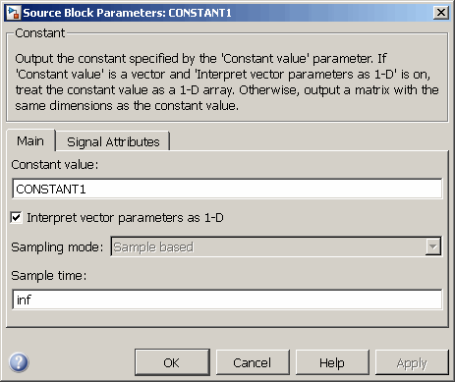Viewport: 455px width, 382px height.
Task: Click the Constant value input field
Action: pos(227,189)
